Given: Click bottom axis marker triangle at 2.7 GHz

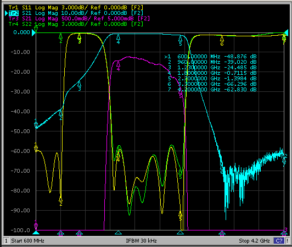Looking at the screenshot, I should (x=180, y=233).
